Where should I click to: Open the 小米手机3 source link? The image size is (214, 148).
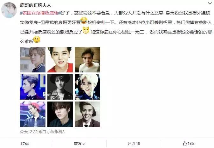click(x=56, y=132)
